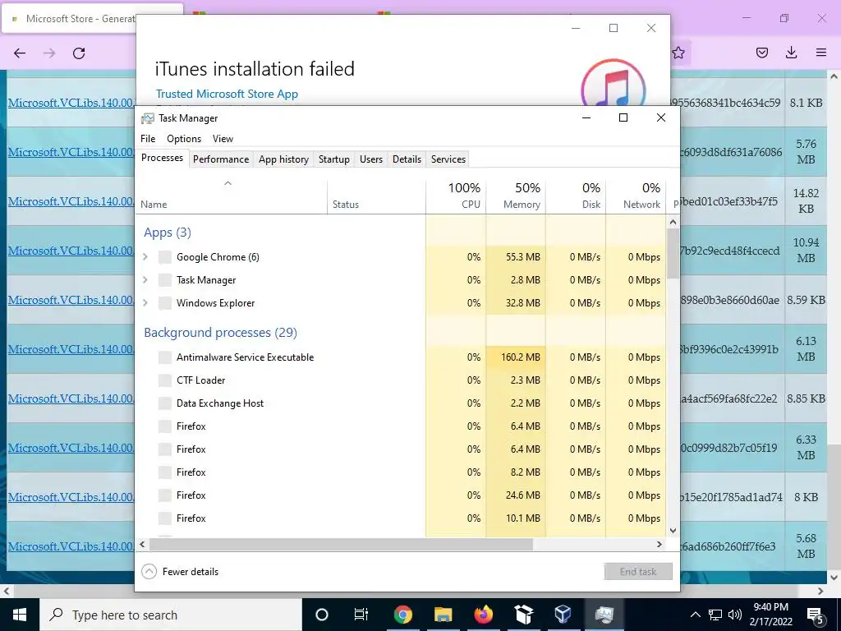Open the Options menu in Task Manager
This screenshot has width=841, height=631.
pos(184,138)
